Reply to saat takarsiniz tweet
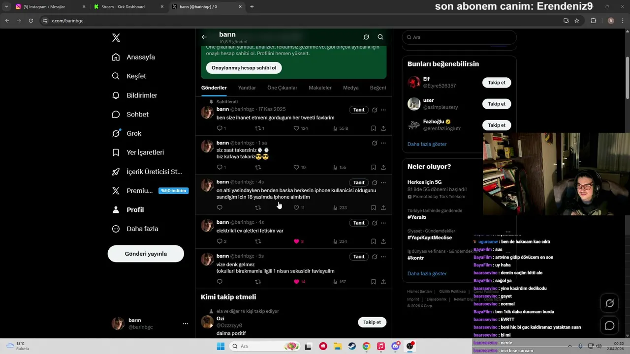The height and width of the screenshot is (354, 630). [x=221, y=167]
